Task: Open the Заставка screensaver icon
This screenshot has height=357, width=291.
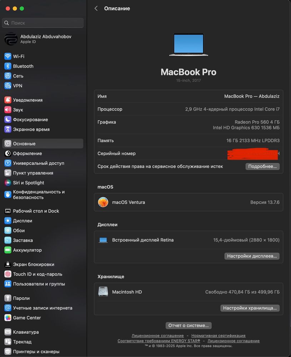Action: [x=8, y=240]
